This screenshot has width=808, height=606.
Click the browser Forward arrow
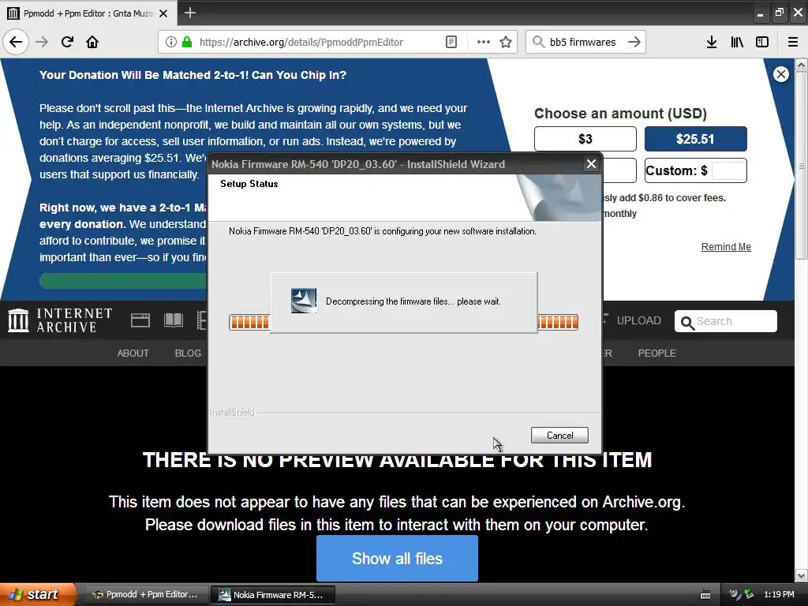coord(43,42)
